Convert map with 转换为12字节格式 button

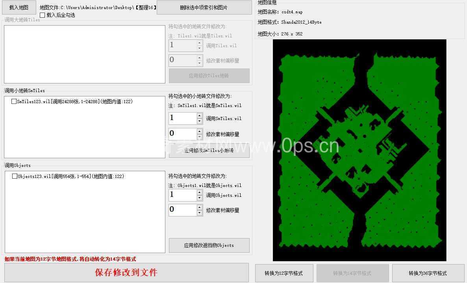284,273
